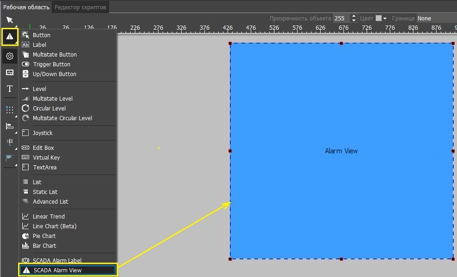This screenshot has height=277, width=457.
Task: Insert a Multistate Circular Level widget
Action: tap(62, 118)
